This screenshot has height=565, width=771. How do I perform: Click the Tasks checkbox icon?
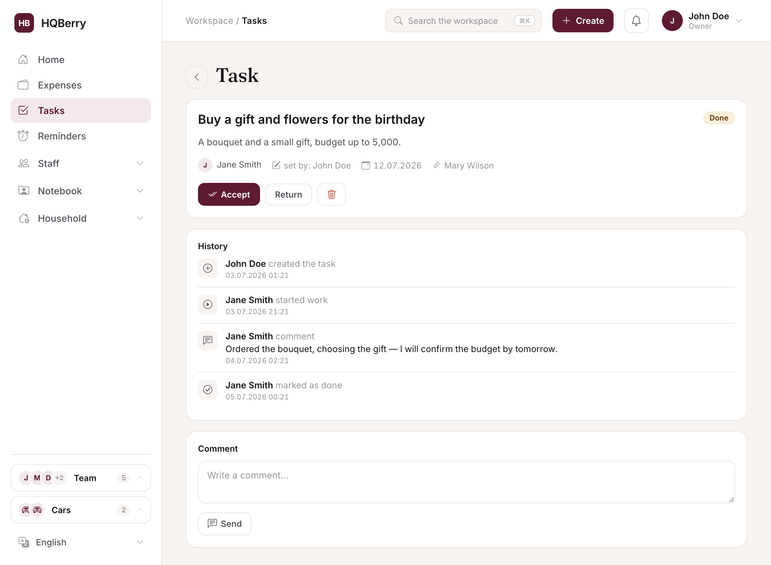coord(23,110)
